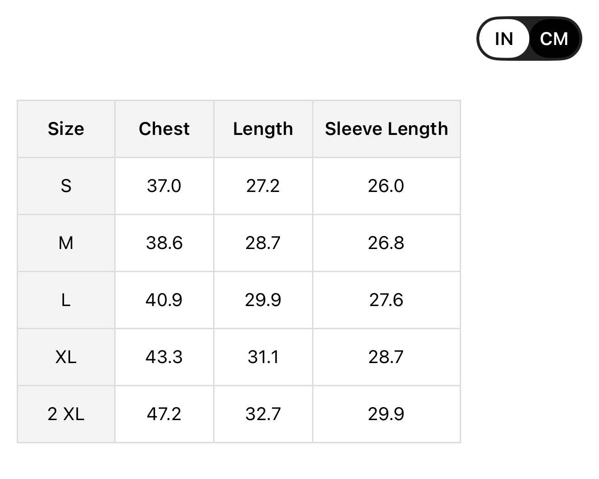Image resolution: width=599 pixels, height=479 pixels.
Task: Click the 43.3 chest value for size XL
Action: pyautogui.click(x=164, y=357)
